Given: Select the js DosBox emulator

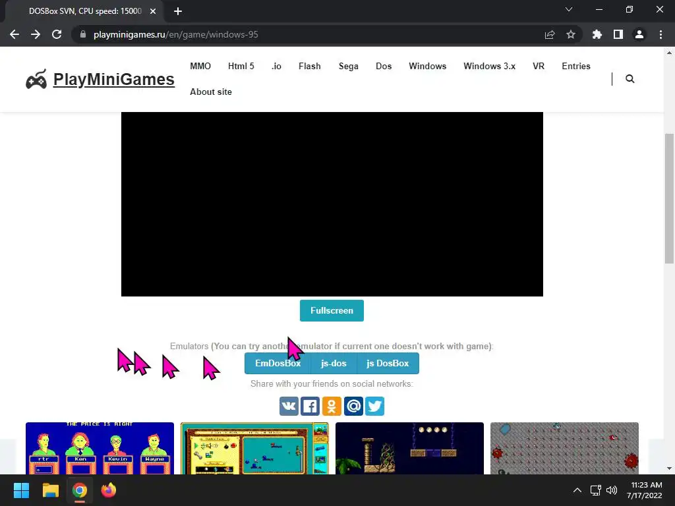Looking at the screenshot, I should 388,364.
